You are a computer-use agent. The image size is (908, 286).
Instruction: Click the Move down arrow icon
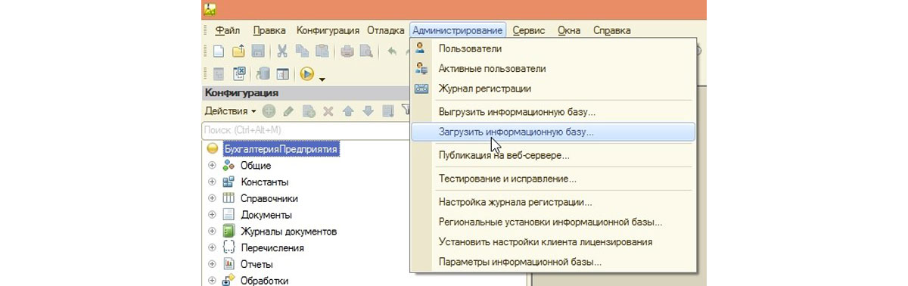coord(368,111)
